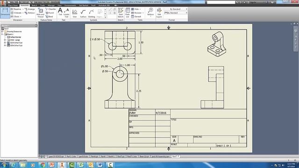Open Microsoft Word from the taskbar
The width and height of the screenshot is (299, 168).
(x=100, y=165)
